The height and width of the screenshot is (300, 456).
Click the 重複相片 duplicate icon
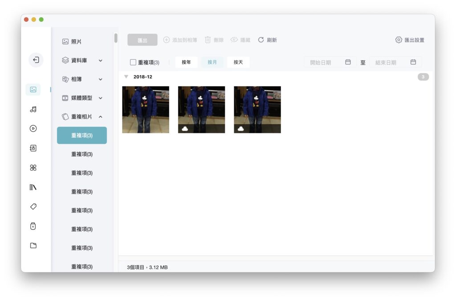[x=65, y=117]
